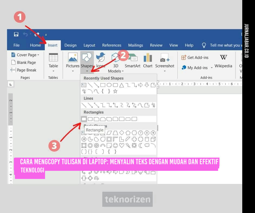Switch to the References tab
The width and height of the screenshot is (255, 213).
tap(112, 45)
